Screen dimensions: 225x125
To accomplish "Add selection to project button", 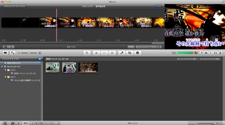I will (x=87, y=53).
